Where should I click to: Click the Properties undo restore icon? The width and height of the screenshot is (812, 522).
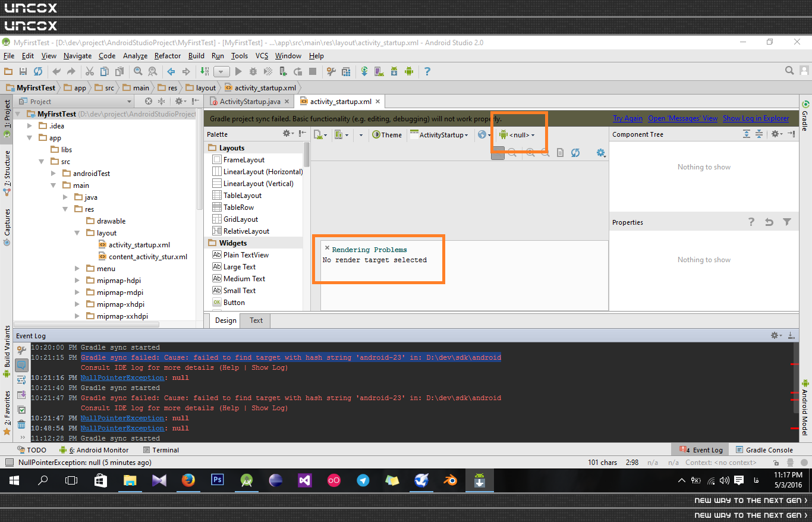point(769,222)
